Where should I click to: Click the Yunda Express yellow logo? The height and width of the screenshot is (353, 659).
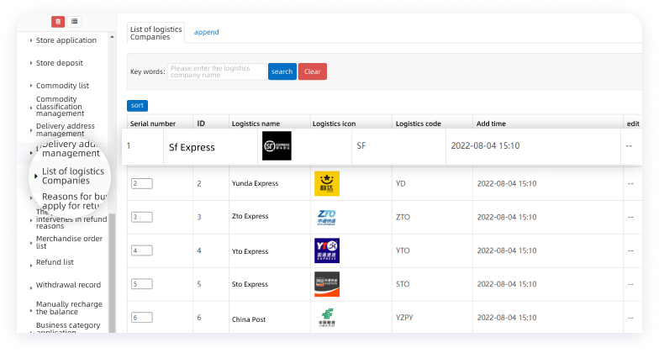pyautogui.click(x=327, y=183)
